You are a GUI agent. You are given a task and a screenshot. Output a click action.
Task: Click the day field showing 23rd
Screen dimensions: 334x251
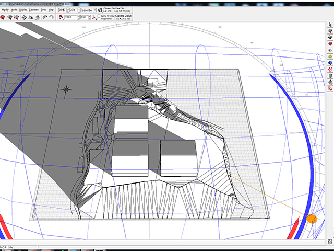[x=74, y=10]
